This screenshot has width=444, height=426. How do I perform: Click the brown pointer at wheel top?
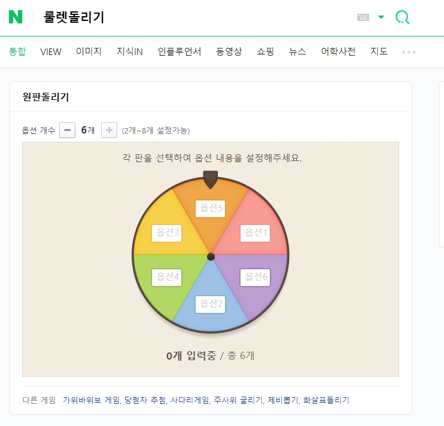click(x=211, y=179)
